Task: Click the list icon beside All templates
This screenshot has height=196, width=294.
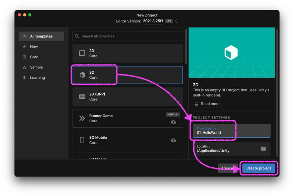Action: pos(24,36)
